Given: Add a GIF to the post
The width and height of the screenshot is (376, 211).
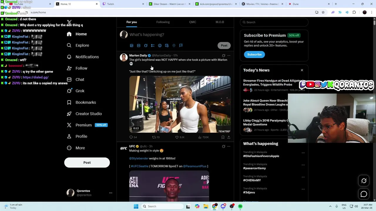Looking at the screenshot, I should point(139,45).
